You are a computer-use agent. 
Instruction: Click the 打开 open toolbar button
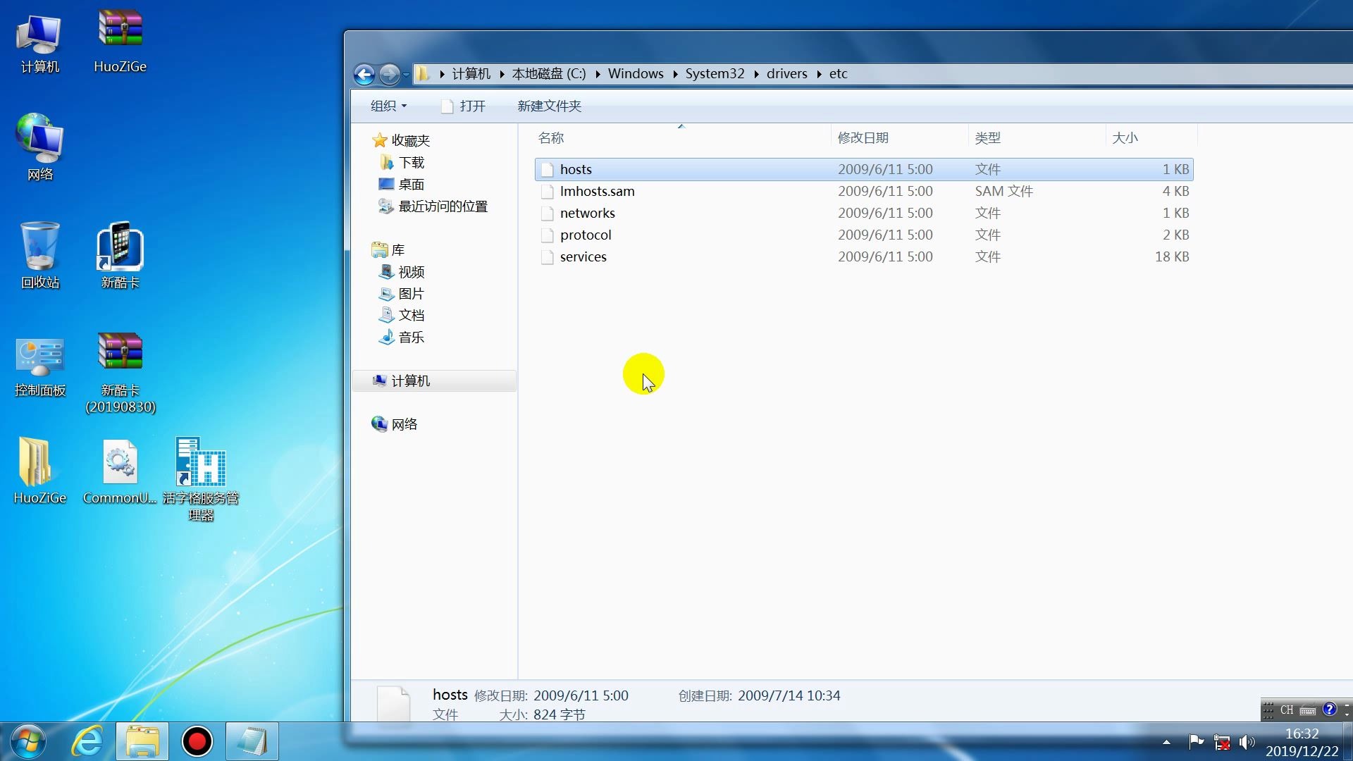click(464, 106)
